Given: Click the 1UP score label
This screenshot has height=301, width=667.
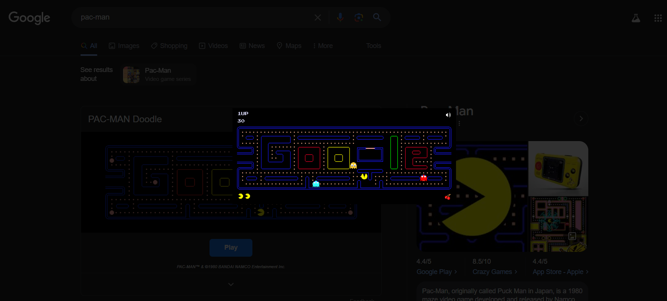Looking at the screenshot, I should (243, 113).
